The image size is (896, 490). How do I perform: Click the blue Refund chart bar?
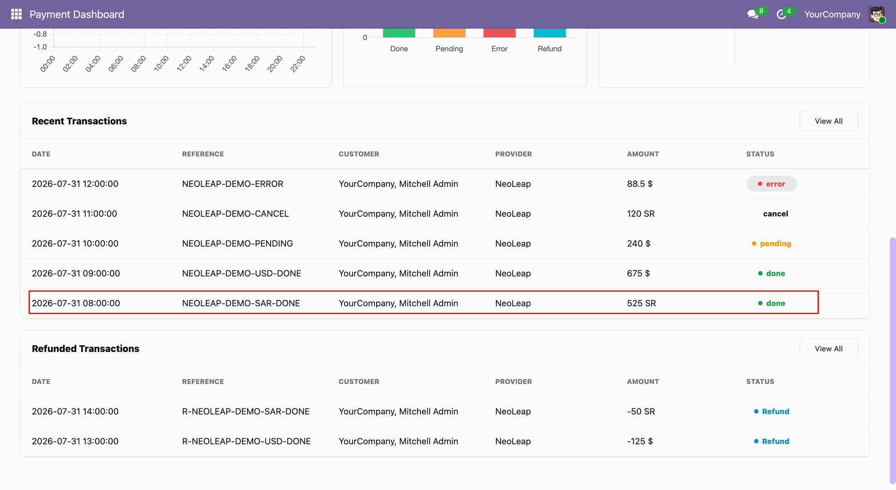coord(550,33)
